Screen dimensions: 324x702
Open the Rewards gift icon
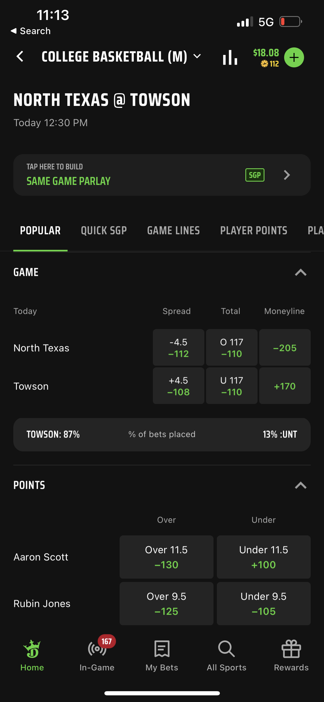tap(291, 649)
